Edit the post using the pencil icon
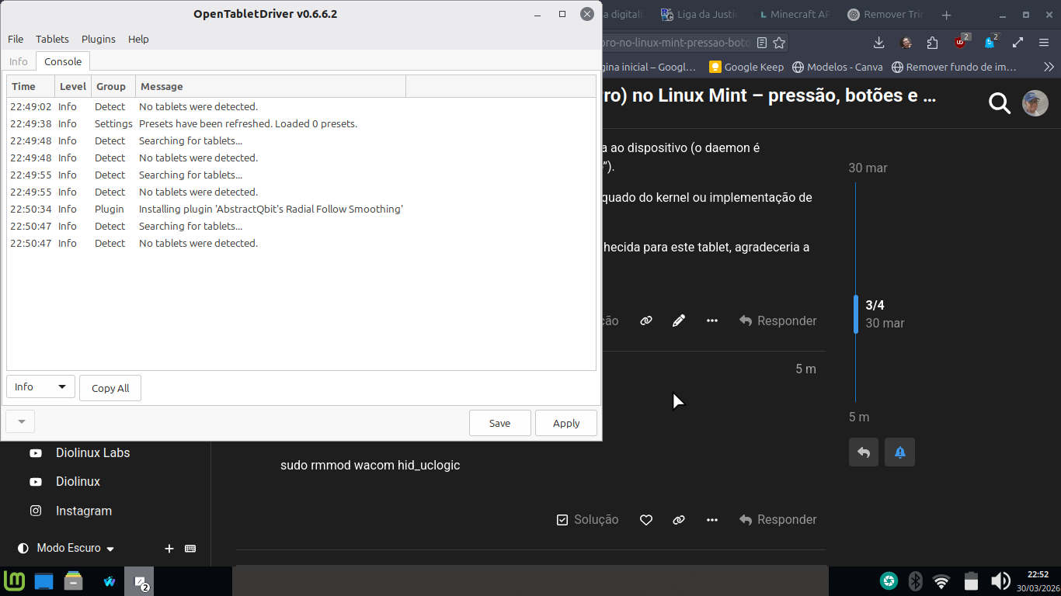1061x596 pixels. tap(679, 321)
